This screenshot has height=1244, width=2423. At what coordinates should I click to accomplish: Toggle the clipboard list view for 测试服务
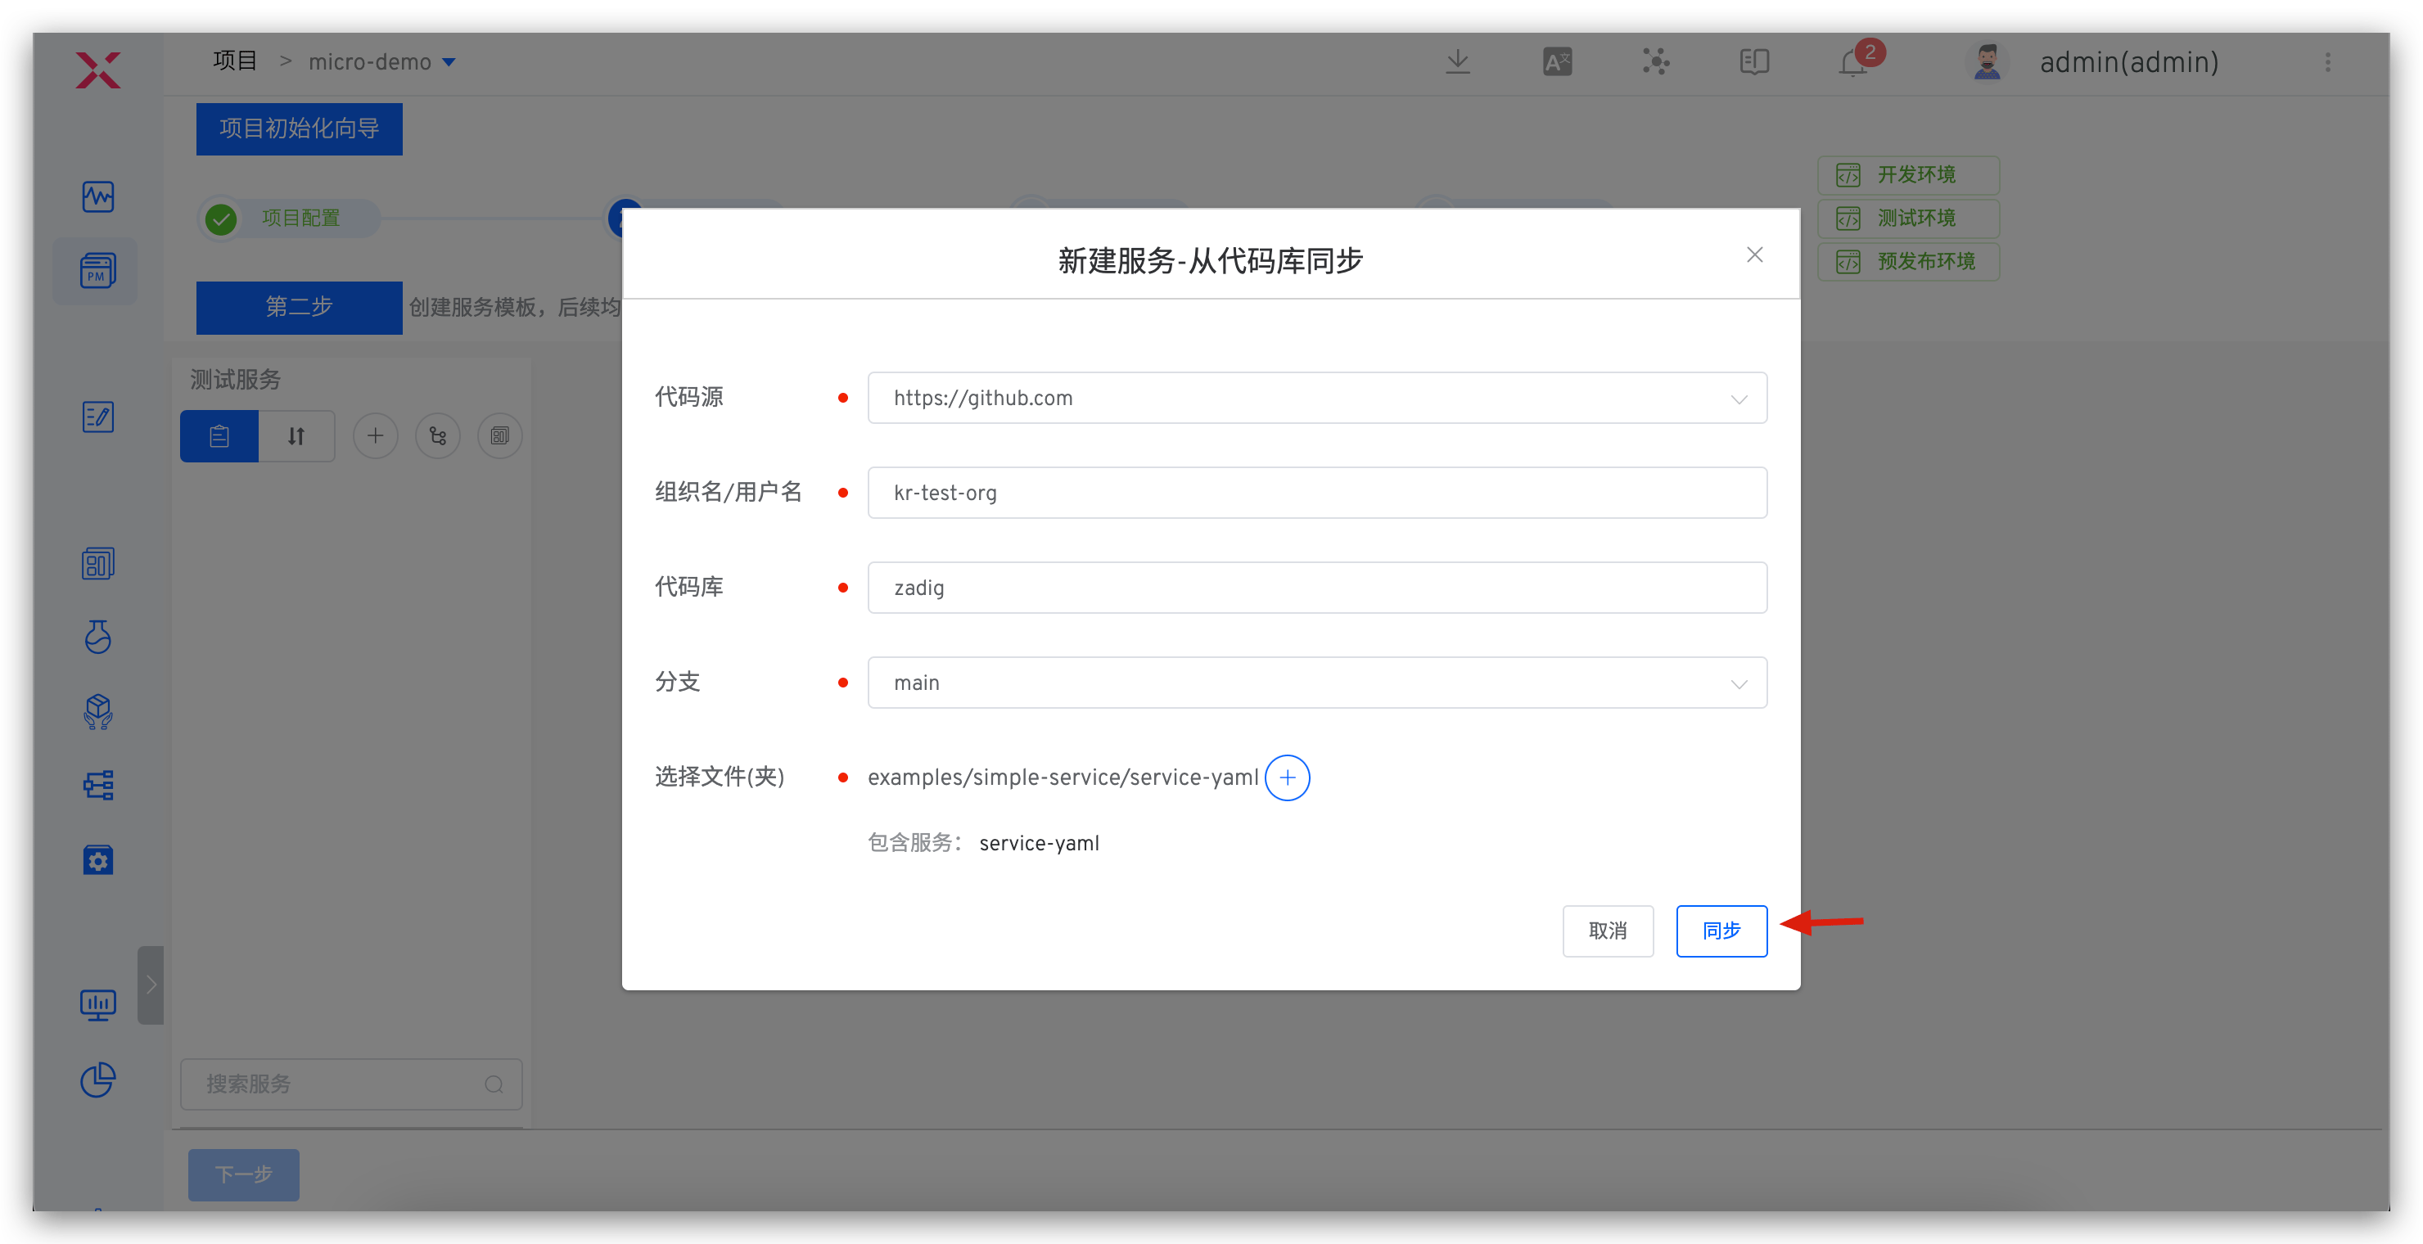(219, 435)
